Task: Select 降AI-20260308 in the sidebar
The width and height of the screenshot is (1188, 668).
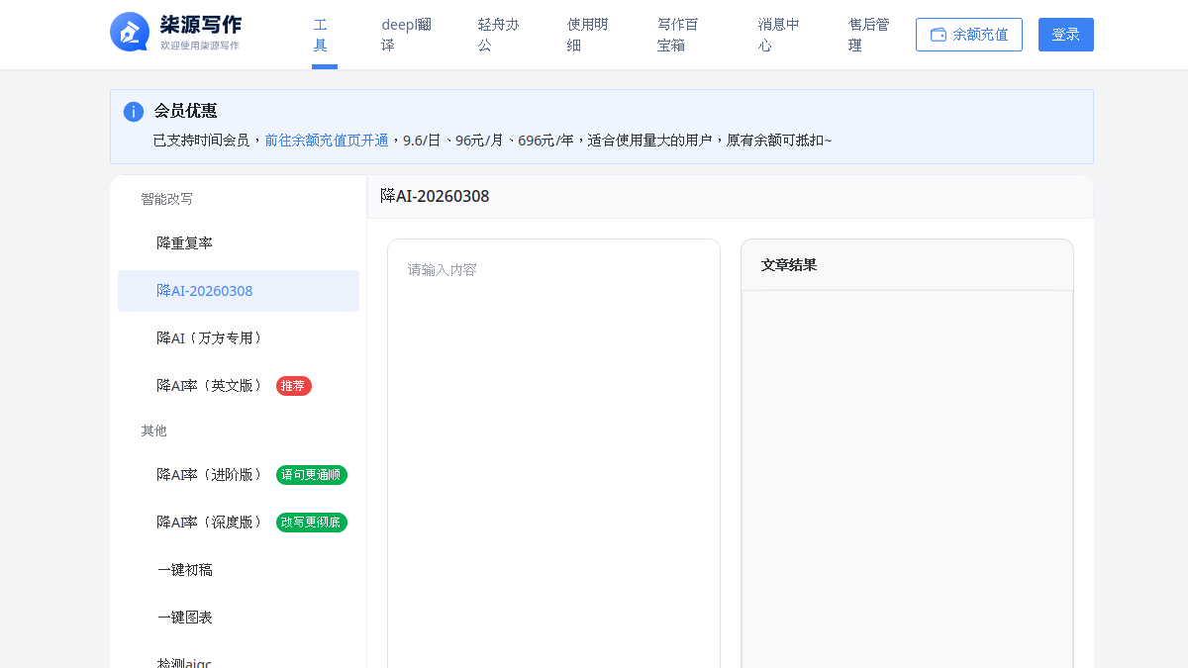Action: tap(239, 291)
